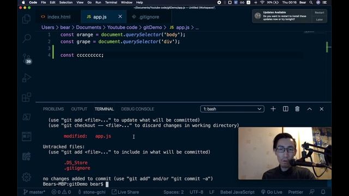The width and height of the screenshot is (349, 196).
Task: Expand the breadcrumb ellipsis symbol
Action: pos(197,28)
